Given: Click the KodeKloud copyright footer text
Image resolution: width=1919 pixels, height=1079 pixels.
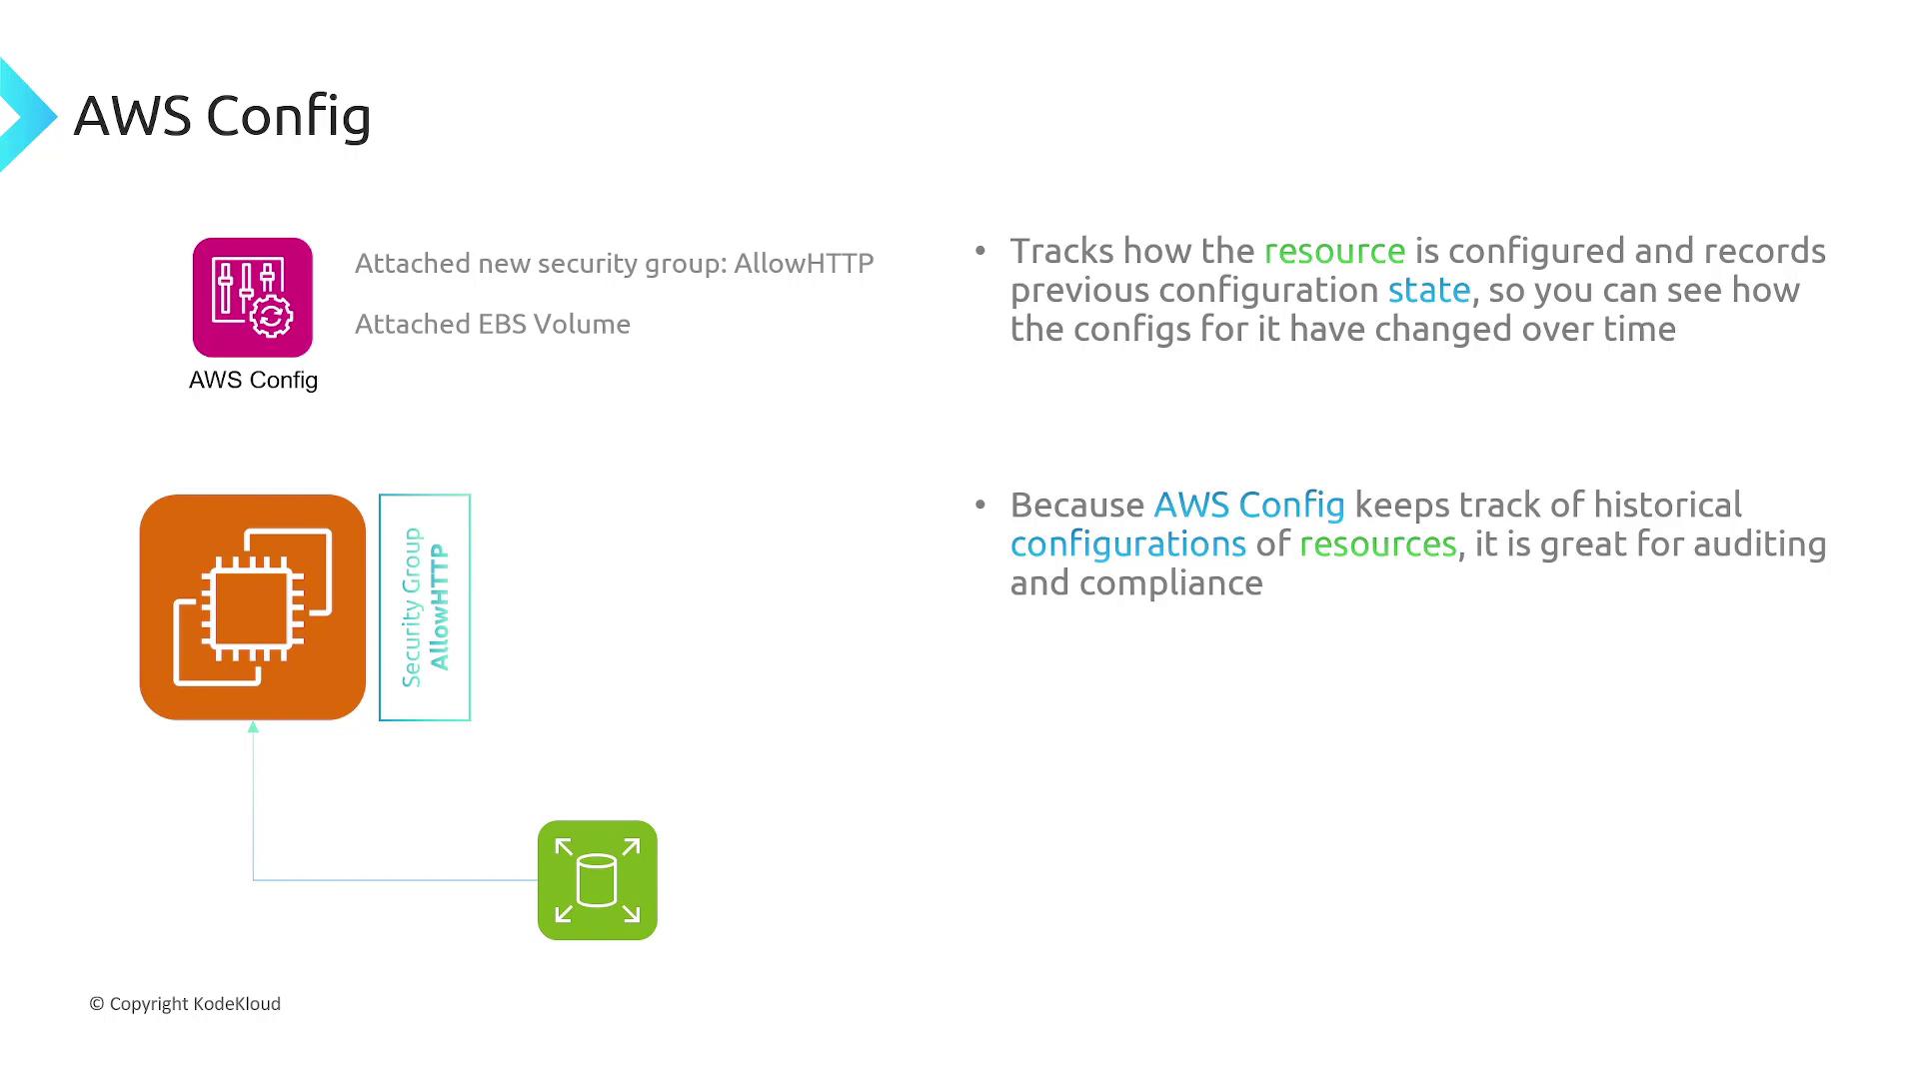Looking at the screenshot, I should tap(183, 1003).
